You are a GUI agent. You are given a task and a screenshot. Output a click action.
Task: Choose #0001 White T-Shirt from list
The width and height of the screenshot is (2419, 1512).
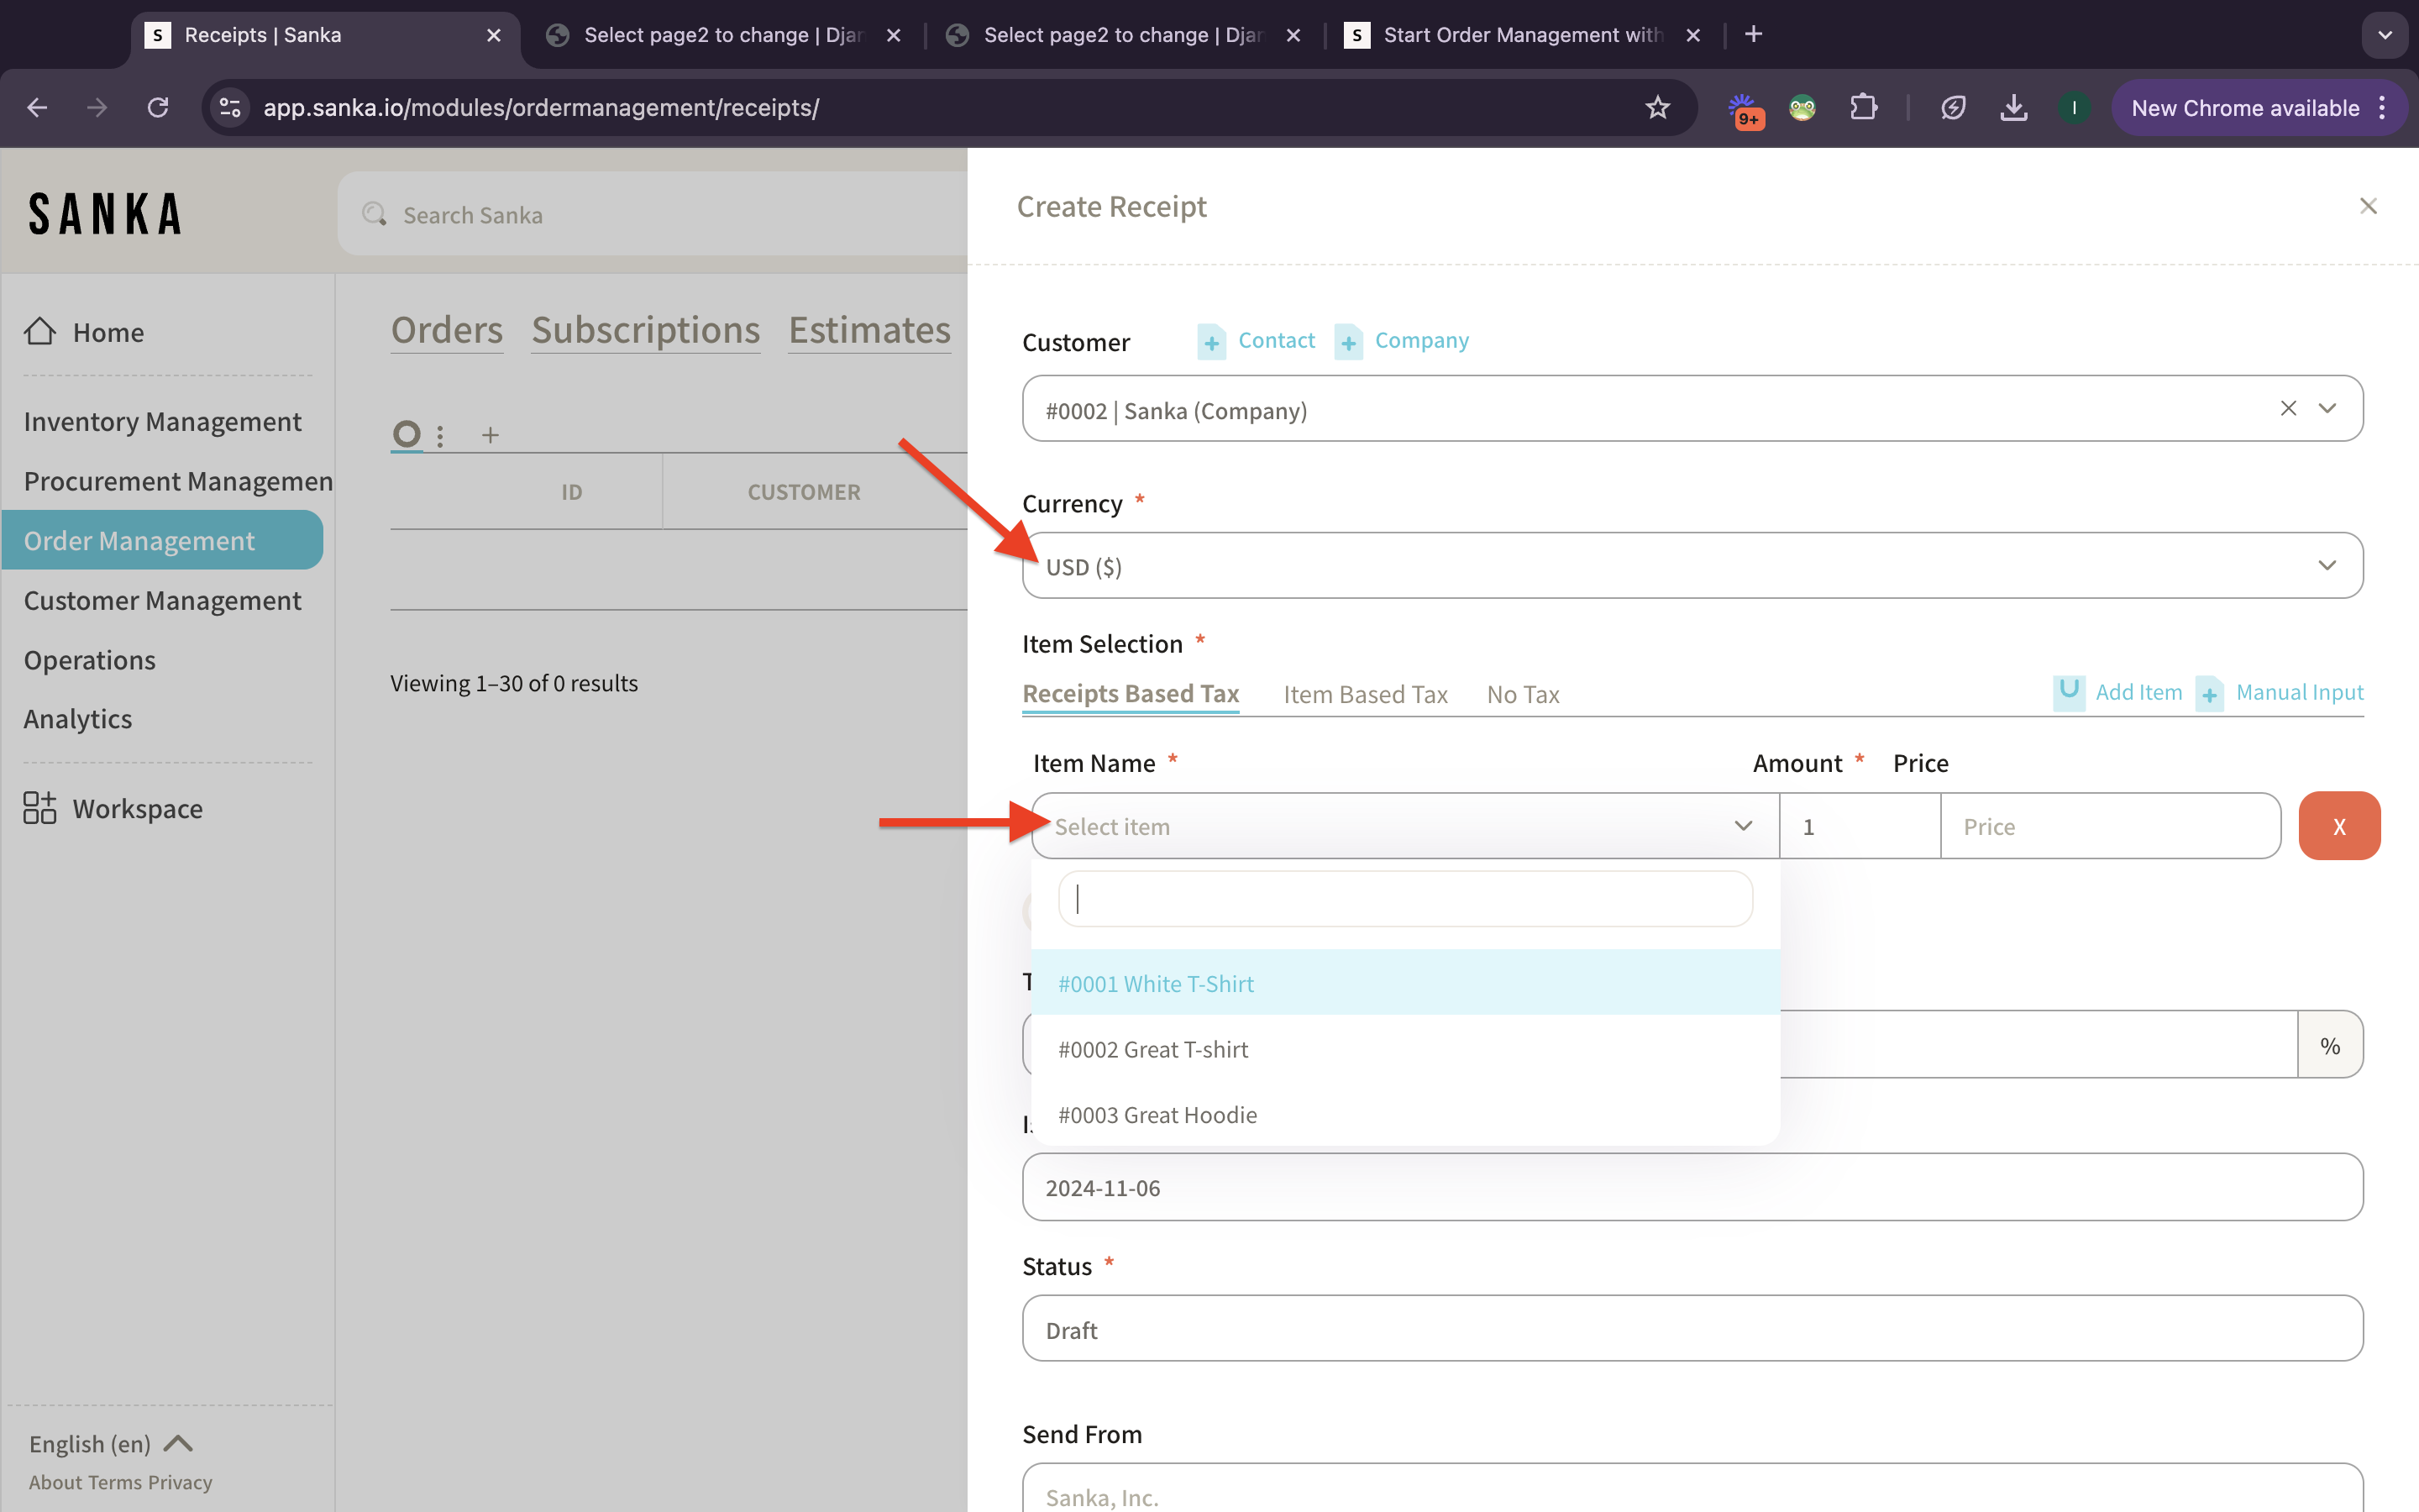pyautogui.click(x=1405, y=983)
